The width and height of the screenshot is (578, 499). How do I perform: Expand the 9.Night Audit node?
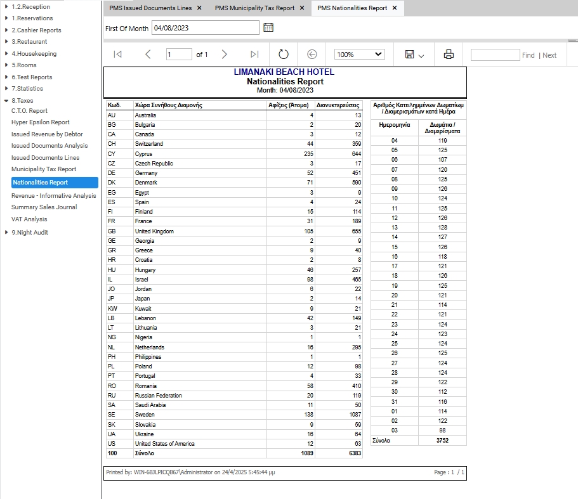tap(6, 232)
